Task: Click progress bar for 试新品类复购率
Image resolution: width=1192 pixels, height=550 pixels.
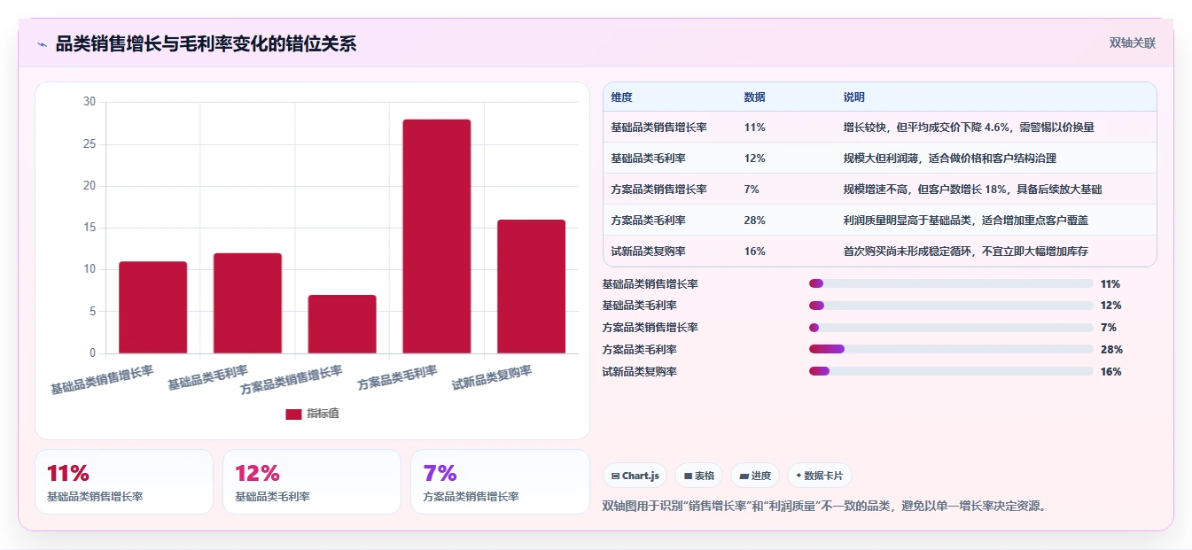Action: click(x=951, y=371)
